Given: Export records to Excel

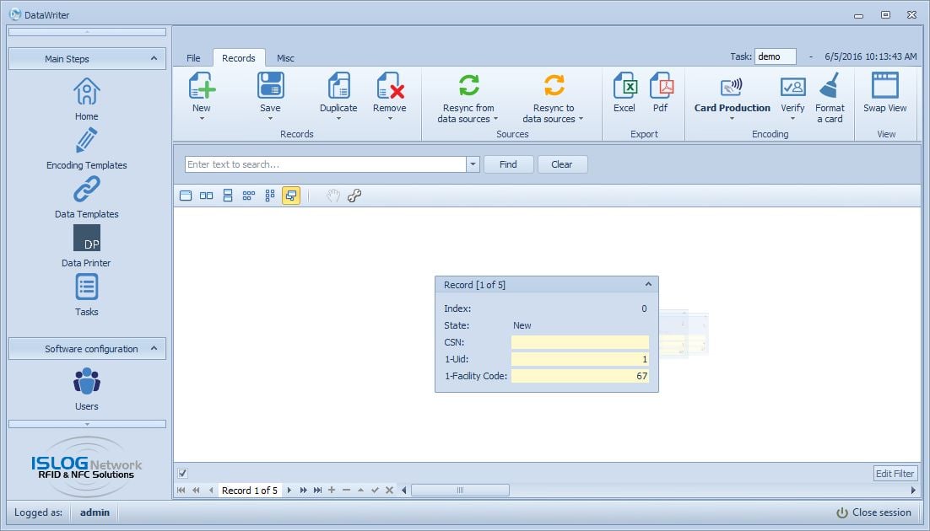Looking at the screenshot, I should [625, 93].
